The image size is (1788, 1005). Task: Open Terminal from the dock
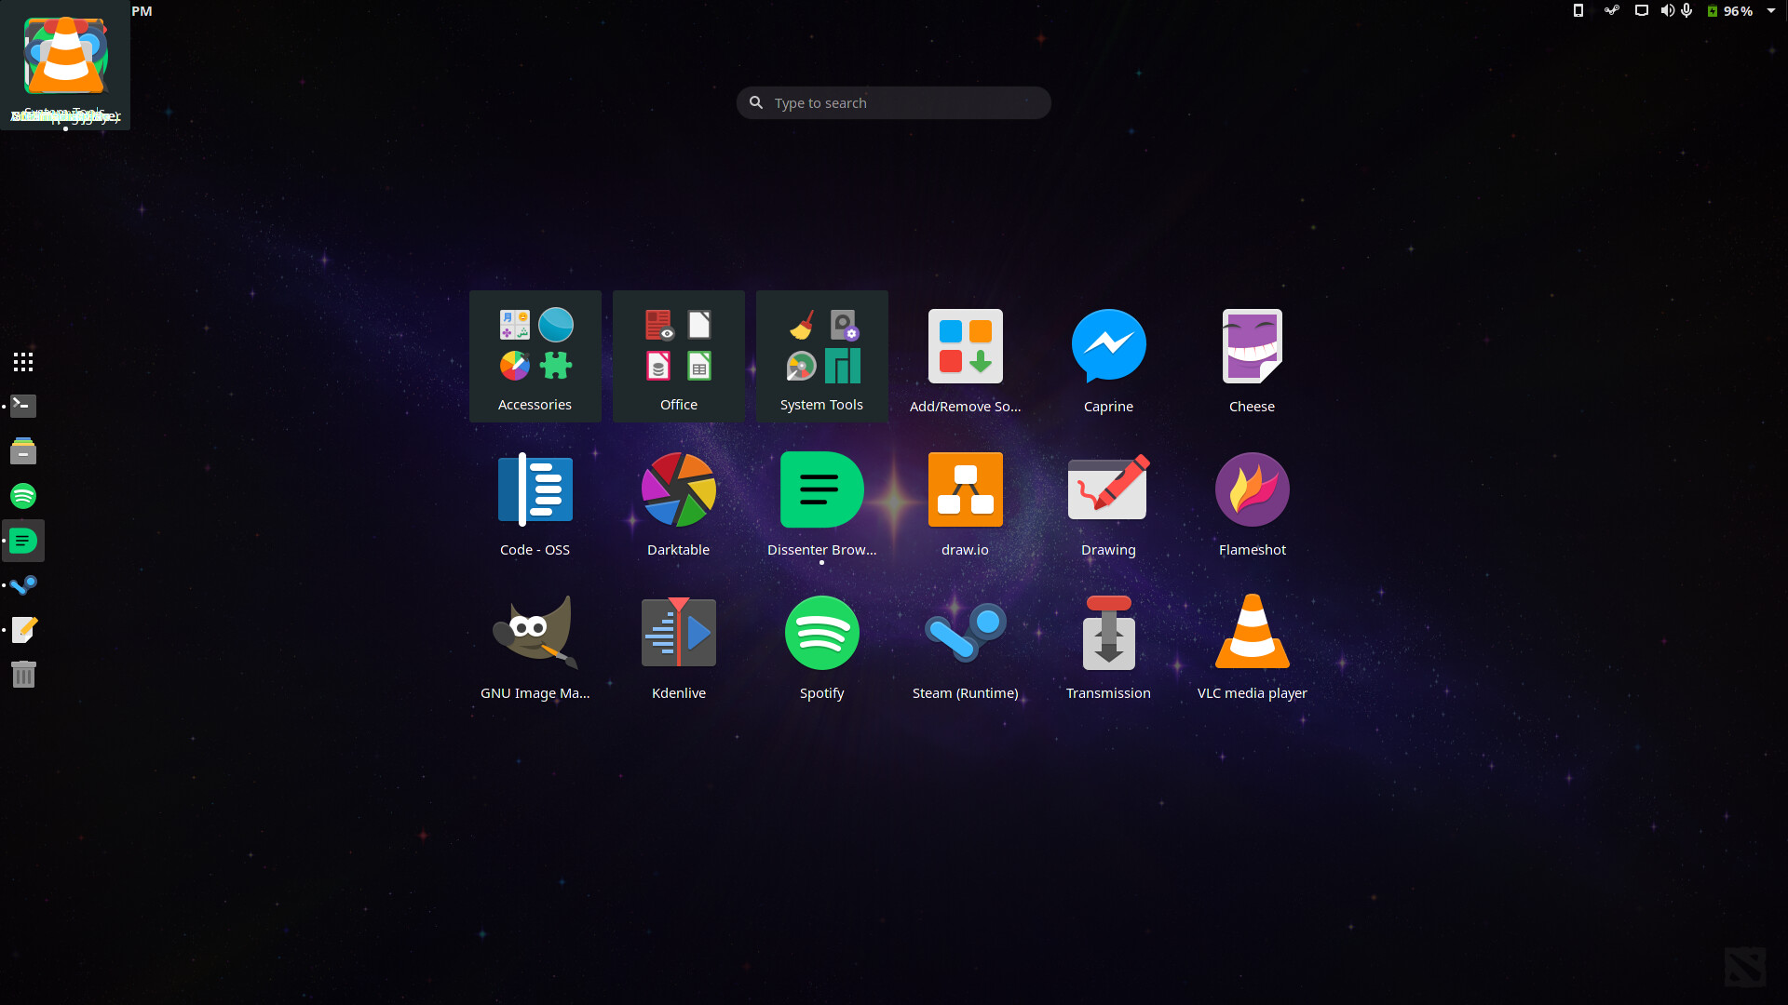tap(23, 406)
